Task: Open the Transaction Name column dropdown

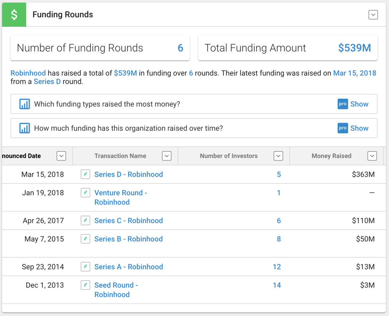Action: pyautogui.click(x=167, y=156)
